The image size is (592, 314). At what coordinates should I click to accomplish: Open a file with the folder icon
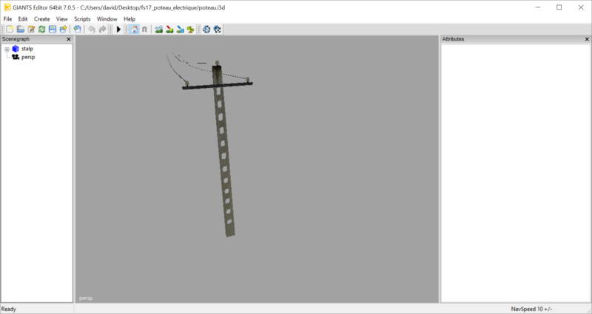[x=21, y=30]
